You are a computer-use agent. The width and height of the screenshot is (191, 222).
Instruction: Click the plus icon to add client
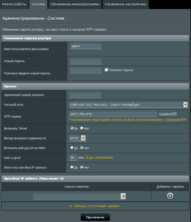tap(170, 196)
